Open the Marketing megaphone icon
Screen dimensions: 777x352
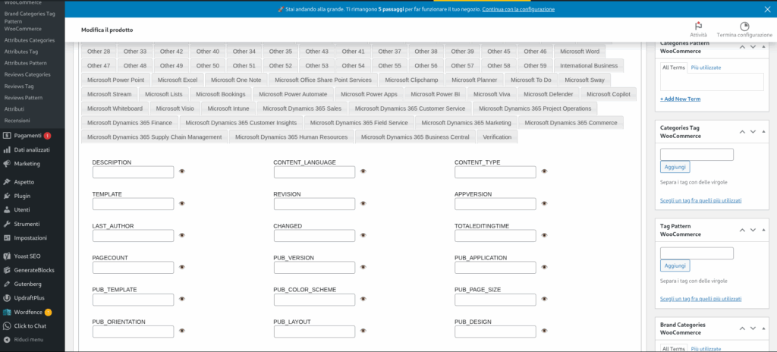point(7,164)
